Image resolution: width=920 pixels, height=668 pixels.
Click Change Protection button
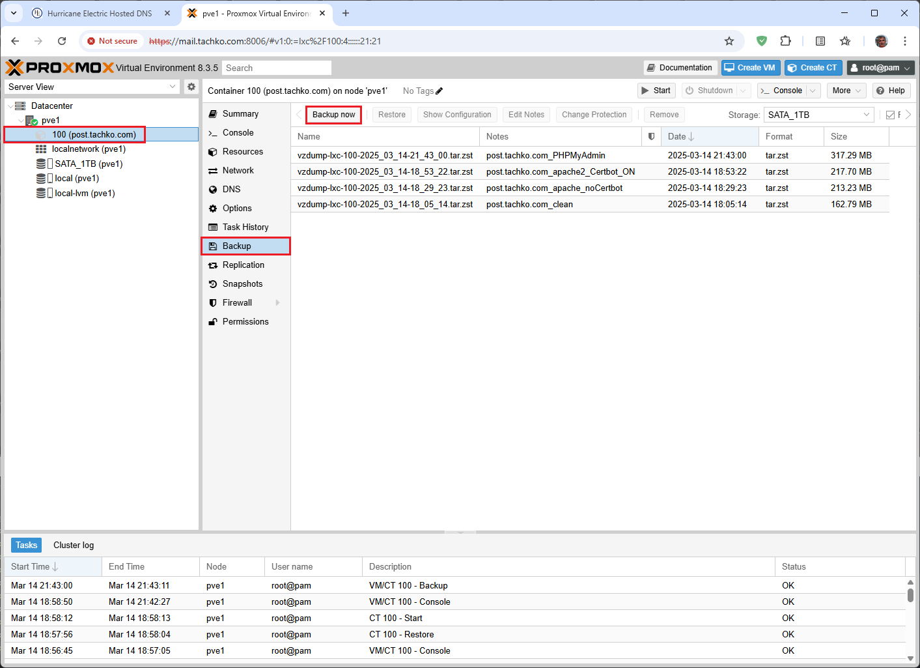tap(594, 115)
